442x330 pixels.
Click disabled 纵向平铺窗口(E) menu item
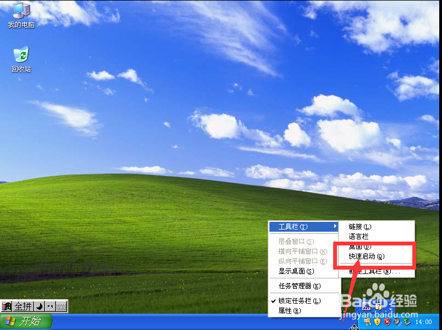(x=304, y=261)
